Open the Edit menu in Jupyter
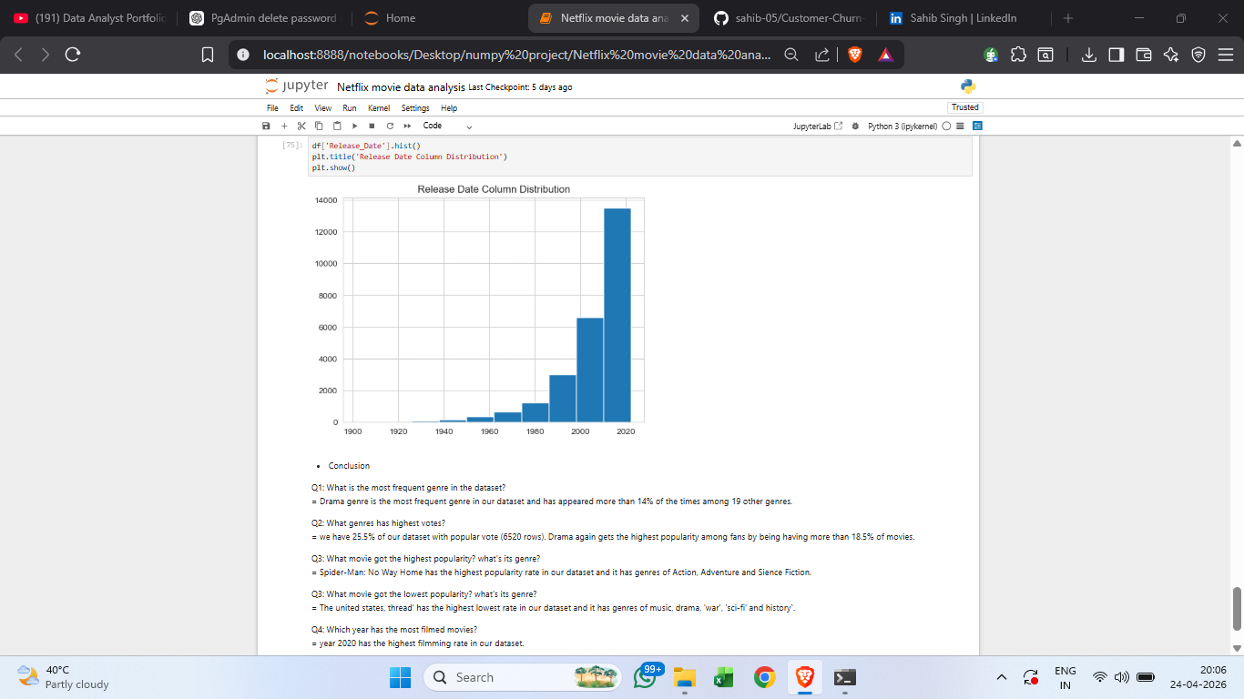1244x699 pixels. (x=297, y=108)
